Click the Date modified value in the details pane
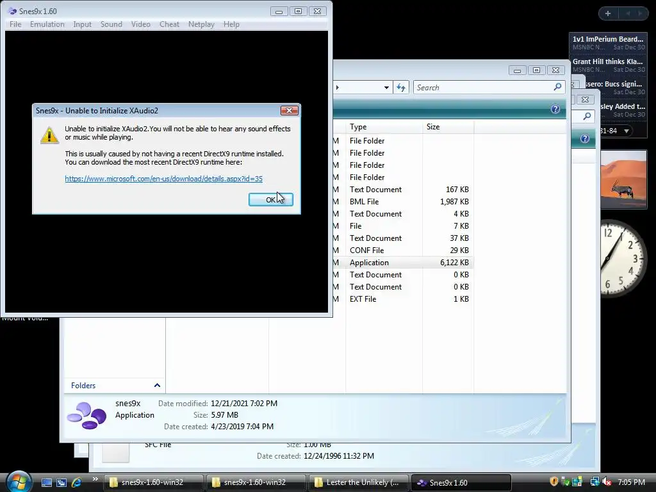The height and width of the screenshot is (492, 656). pos(244,404)
